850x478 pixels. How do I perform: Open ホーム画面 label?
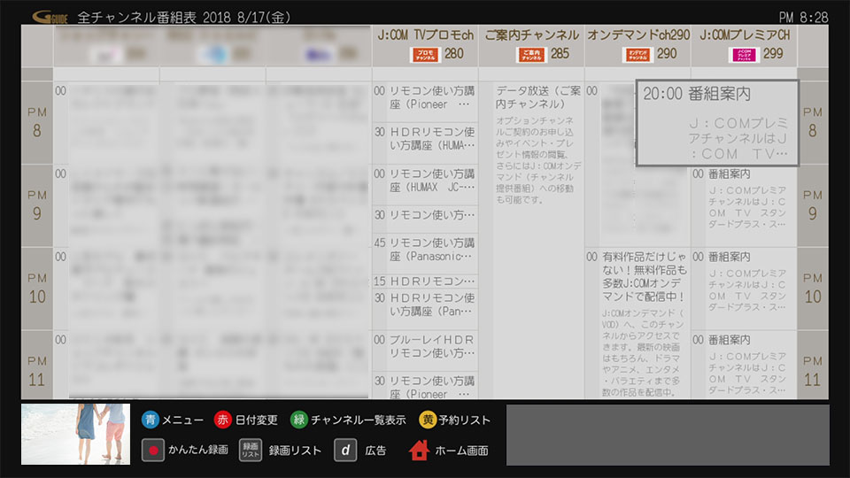click(462, 451)
